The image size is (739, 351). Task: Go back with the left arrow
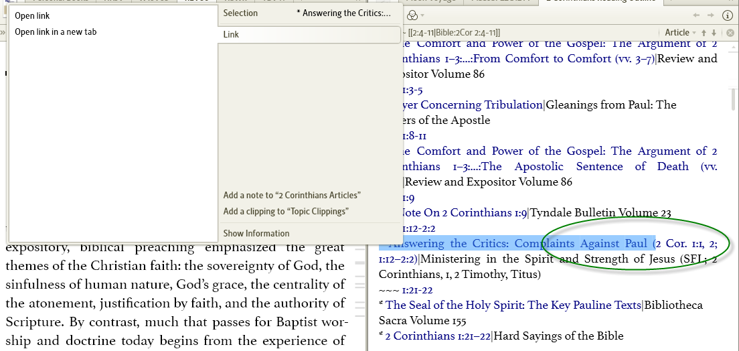[x=696, y=15]
